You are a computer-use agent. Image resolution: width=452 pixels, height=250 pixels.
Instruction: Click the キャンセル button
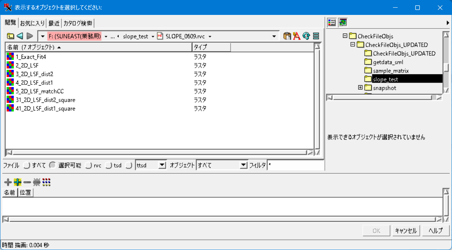point(406,231)
